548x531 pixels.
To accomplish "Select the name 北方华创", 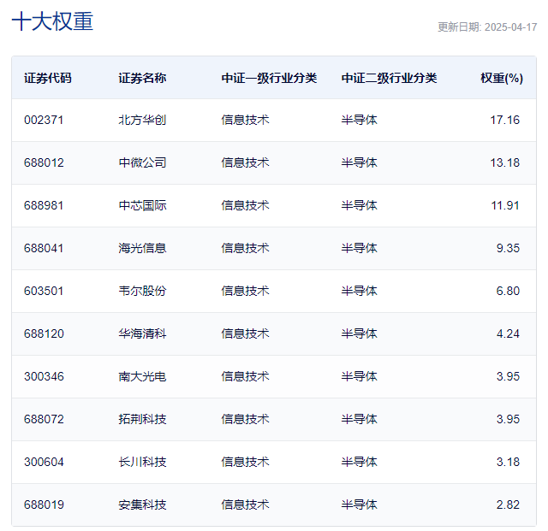I will point(142,120).
